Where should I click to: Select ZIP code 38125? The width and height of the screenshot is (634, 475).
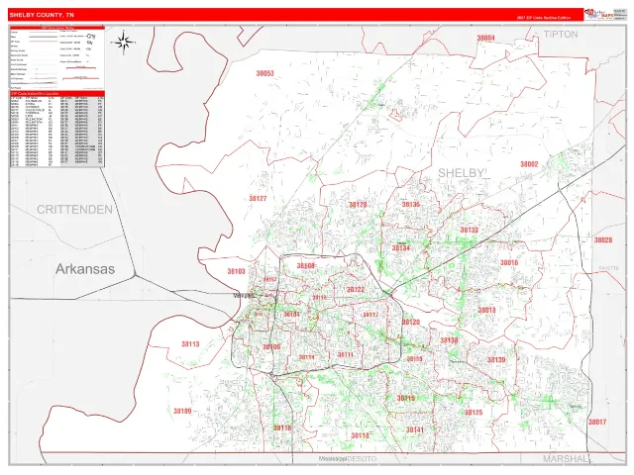[474, 413]
